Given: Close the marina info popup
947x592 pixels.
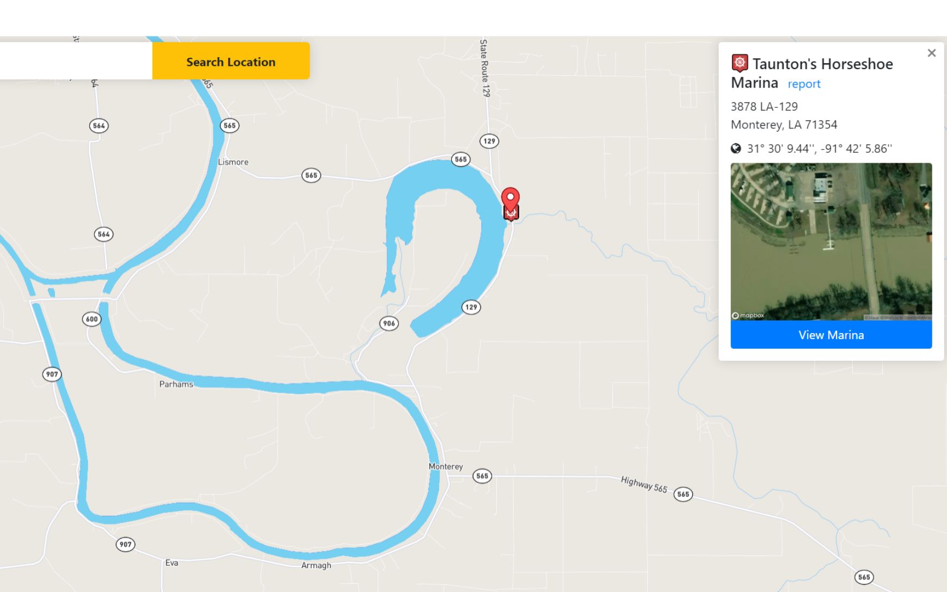Looking at the screenshot, I should click(x=932, y=53).
